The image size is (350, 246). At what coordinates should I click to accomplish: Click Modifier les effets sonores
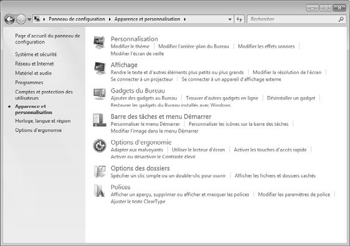[266, 47]
